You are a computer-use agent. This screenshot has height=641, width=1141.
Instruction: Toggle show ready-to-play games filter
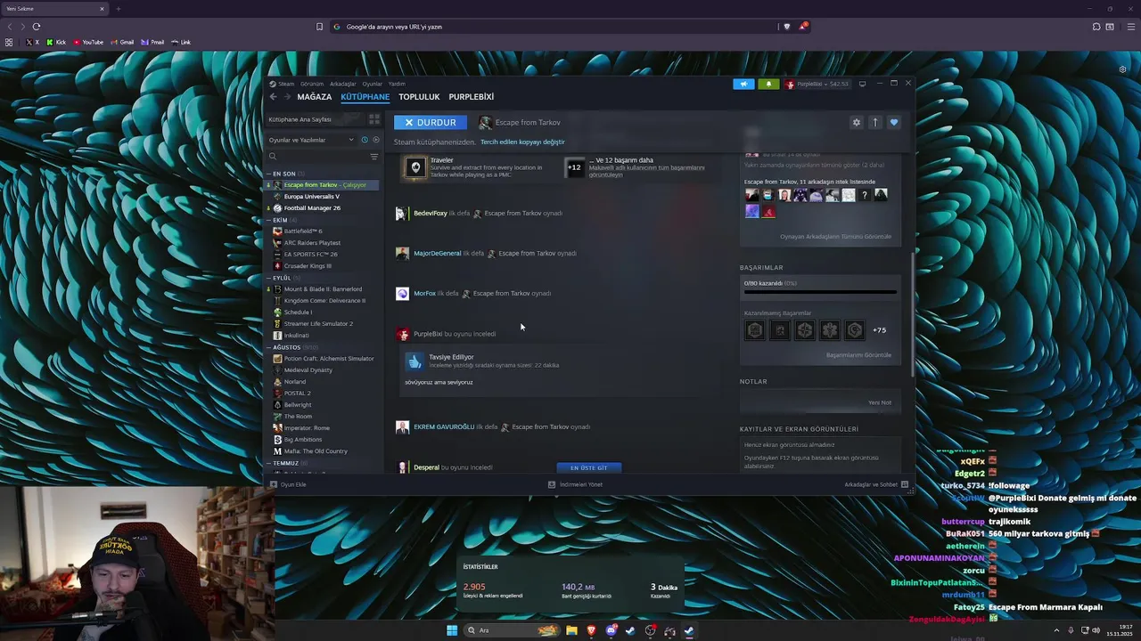(x=375, y=140)
